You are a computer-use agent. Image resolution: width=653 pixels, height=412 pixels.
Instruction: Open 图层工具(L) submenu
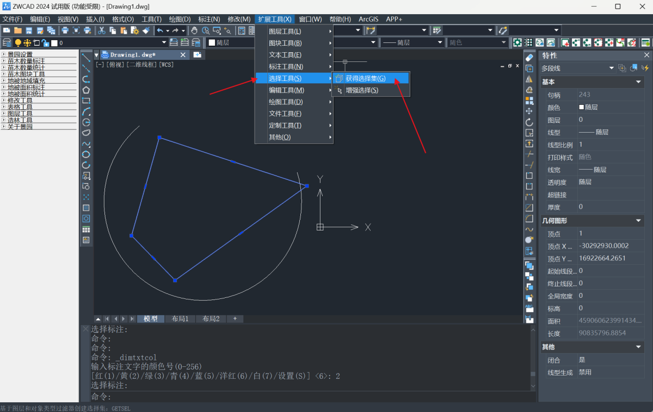[x=294, y=32]
